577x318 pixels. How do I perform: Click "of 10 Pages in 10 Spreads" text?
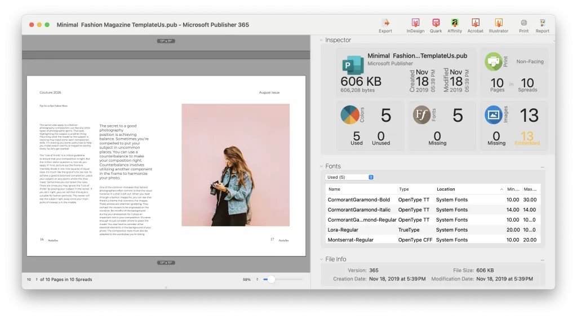(x=66, y=279)
